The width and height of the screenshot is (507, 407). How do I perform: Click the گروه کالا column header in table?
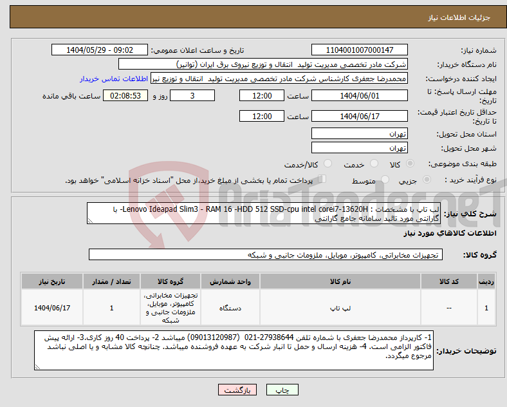(171, 281)
